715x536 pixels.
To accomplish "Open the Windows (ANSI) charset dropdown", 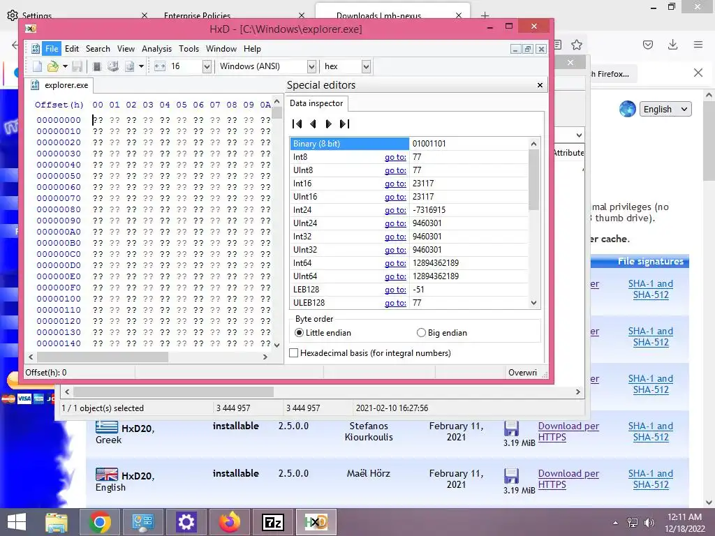I will coord(311,66).
